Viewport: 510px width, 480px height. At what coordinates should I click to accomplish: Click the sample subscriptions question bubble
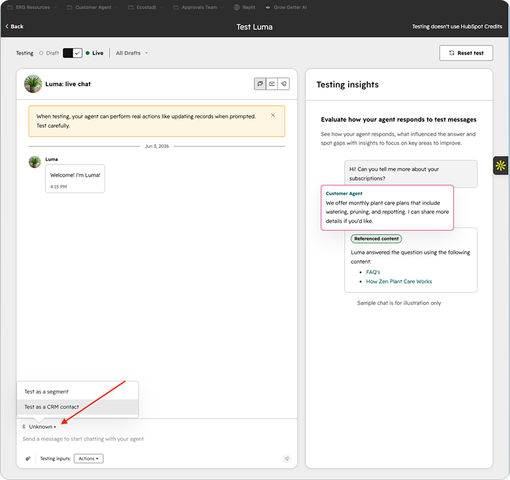pyautogui.click(x=411, y=173)
